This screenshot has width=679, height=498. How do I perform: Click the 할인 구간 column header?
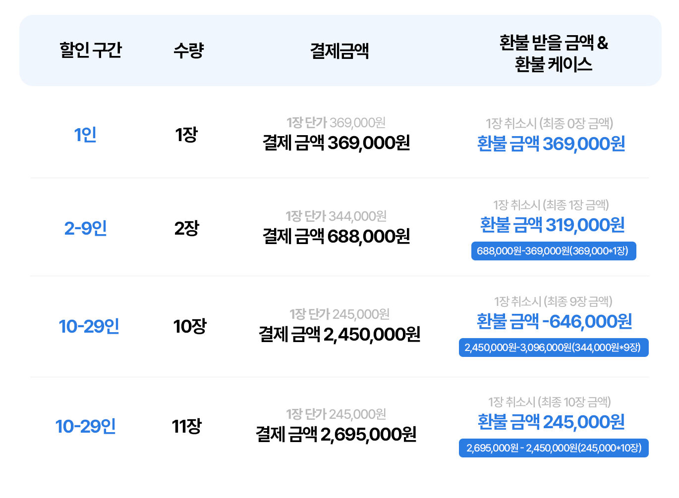click(91, 50)
